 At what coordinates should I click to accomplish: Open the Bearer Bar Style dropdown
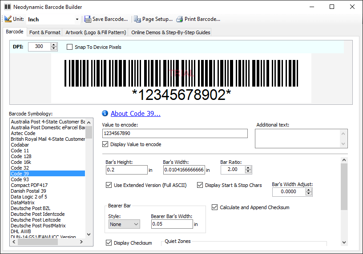coord(124,224)
